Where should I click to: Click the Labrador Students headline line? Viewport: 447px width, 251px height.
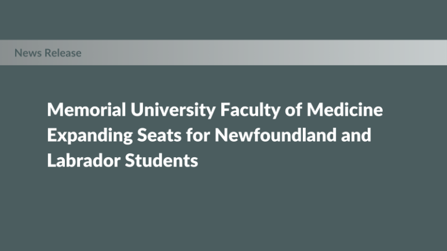[123, 160]
